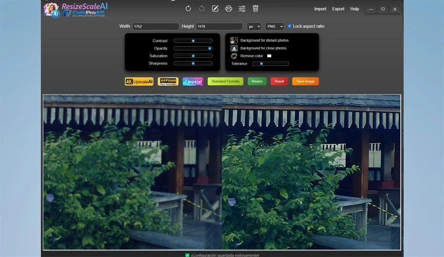Screen dimensions: 444x257
Task: Click the Width input field
Action: click(156, 27)
